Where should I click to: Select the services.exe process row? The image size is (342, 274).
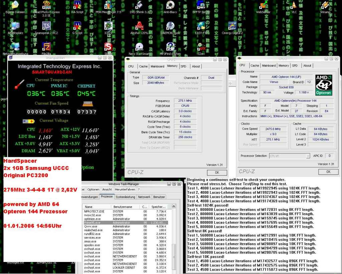(126, 238)
